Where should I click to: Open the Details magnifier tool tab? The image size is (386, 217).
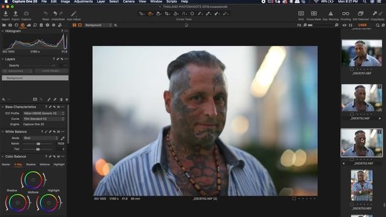coord(35,25)
